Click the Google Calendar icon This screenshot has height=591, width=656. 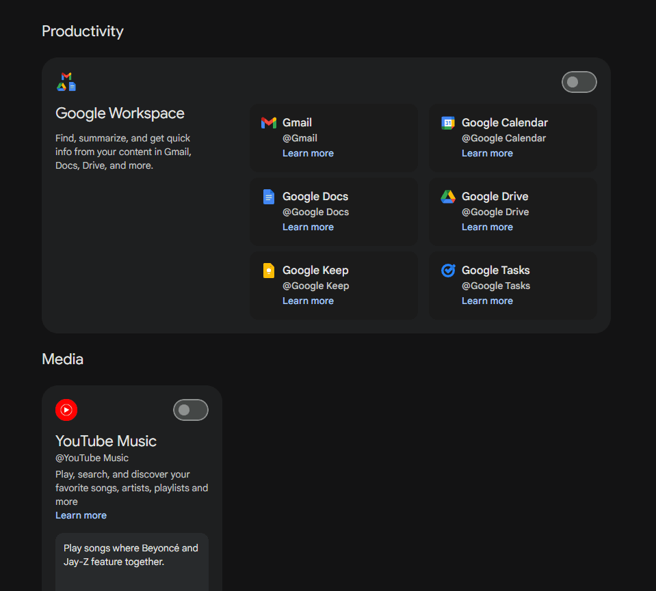(x=448, y=123)
